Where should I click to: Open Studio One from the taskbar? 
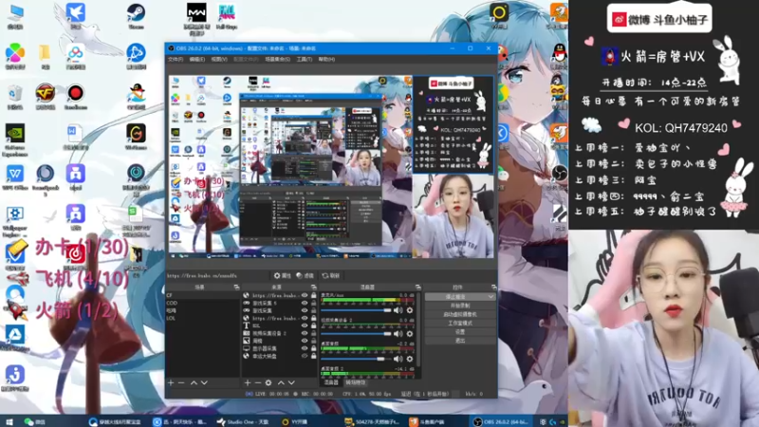[243, 421]
